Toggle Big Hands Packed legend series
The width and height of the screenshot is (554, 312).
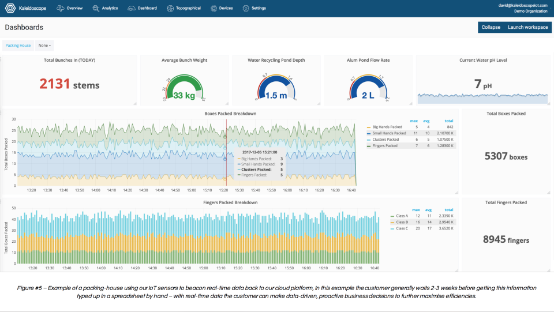[387, 127]
